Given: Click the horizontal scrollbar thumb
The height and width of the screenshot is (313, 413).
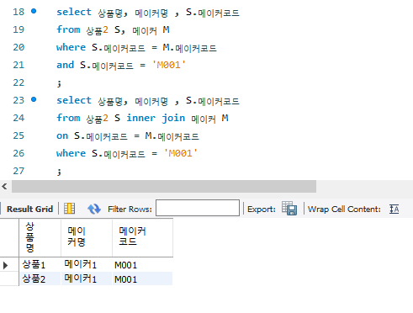Looking at the screenshot, I should point(164,187).
